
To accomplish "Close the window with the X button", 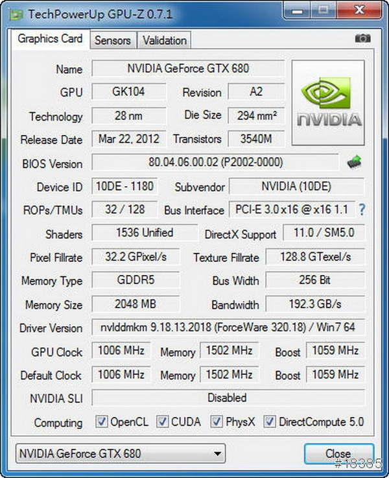I will [x=360, y=10].
